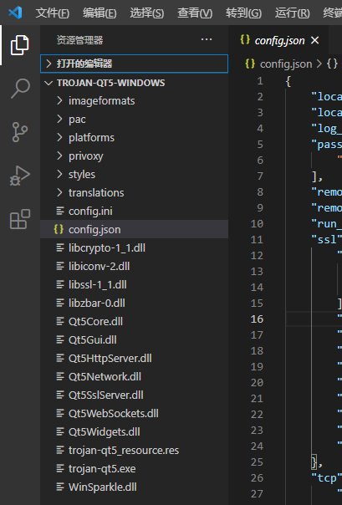Open the Explorer view in activity bar
The width and height of the screenshot is (342, 505).
pos(20,45)
